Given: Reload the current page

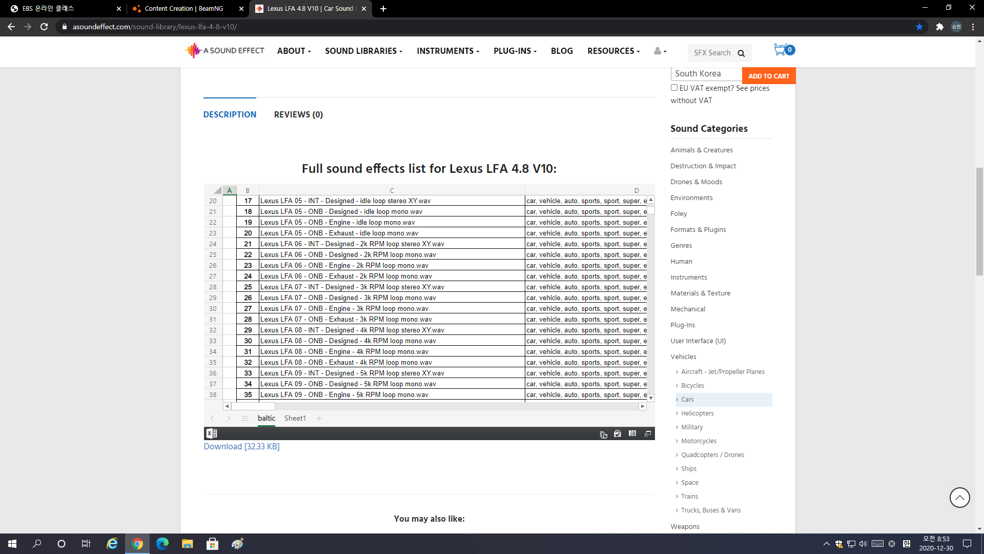Looking at the screenshot, I should (x=44, y=27).
